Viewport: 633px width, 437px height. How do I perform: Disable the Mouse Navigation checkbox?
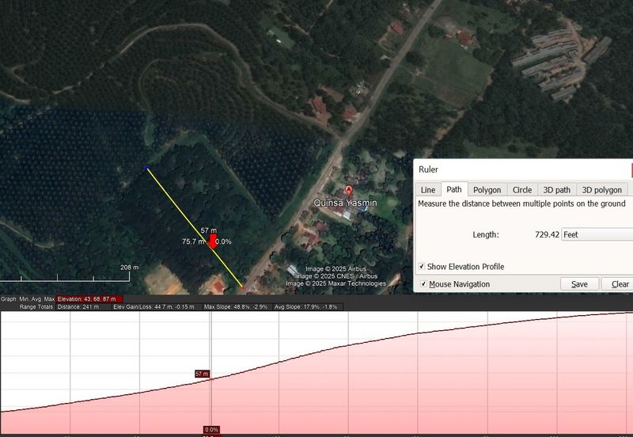[424, 284]
